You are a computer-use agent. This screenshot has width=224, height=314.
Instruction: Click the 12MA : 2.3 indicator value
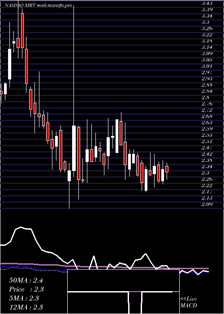tap(26, 307)
